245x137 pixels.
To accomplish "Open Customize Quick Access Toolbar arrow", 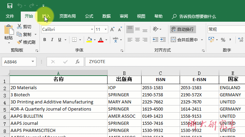I will pos(43,6).
